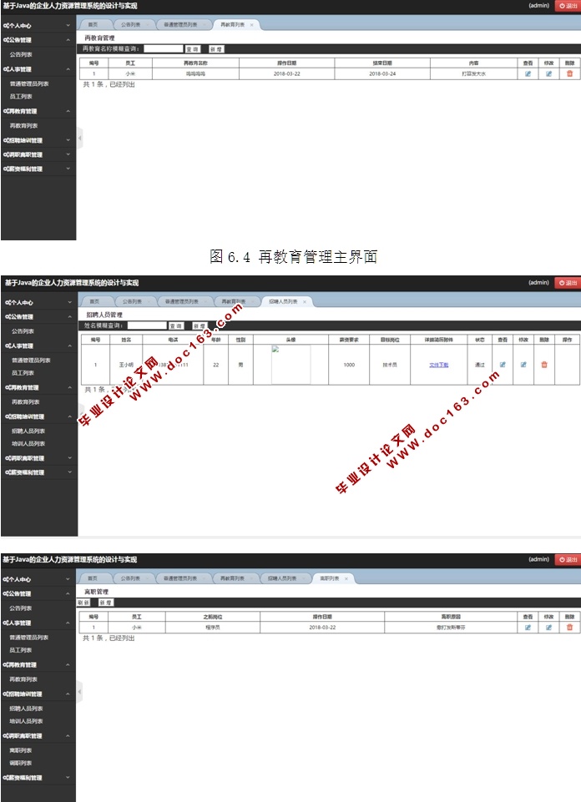Focus the 姓名模糊查询 input field

coord(147,325)
